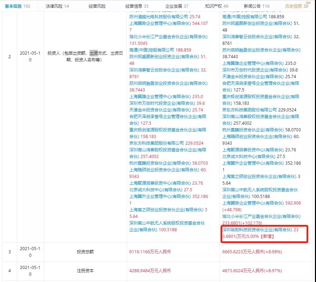Viewport: 316px width, 282px height.
Task: Select the value 4673.6024万元人民币(+8.97%)
Action: coord(252,271)
